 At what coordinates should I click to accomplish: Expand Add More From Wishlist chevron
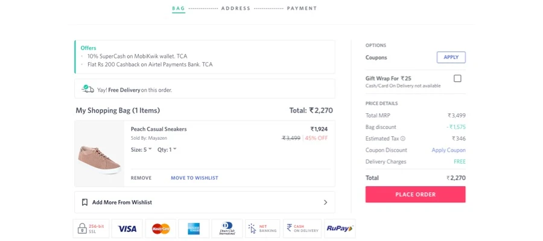point(325,202)
